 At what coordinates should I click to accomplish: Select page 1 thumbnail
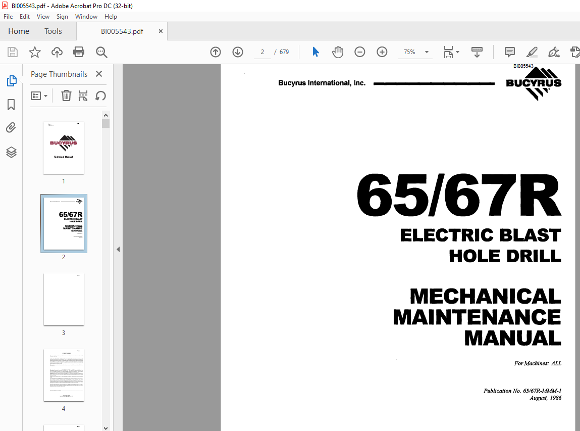[x=64, y=148]
